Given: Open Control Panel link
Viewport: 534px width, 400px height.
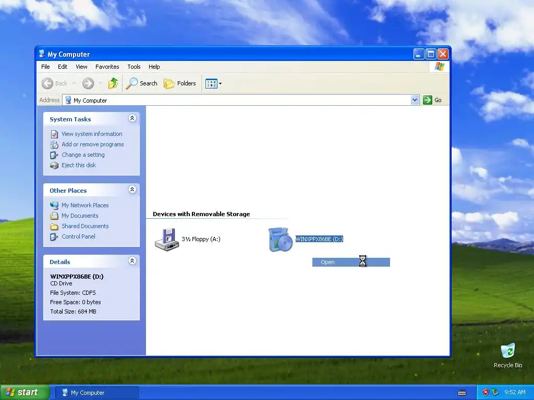Looking at the screenshot, I should pos(78,236).
